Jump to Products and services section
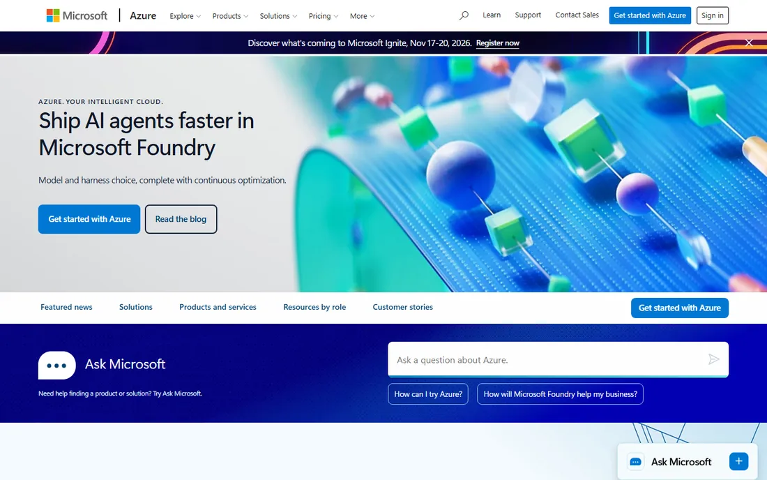Image resolution: width=767 pixels, height=480 pixels. [218, 307]
